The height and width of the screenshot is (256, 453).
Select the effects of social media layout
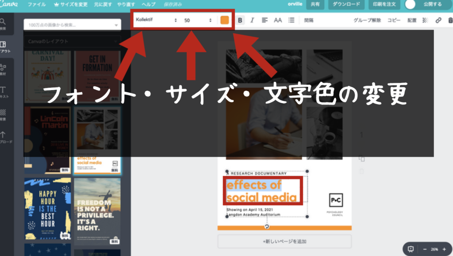click(97, 141)
